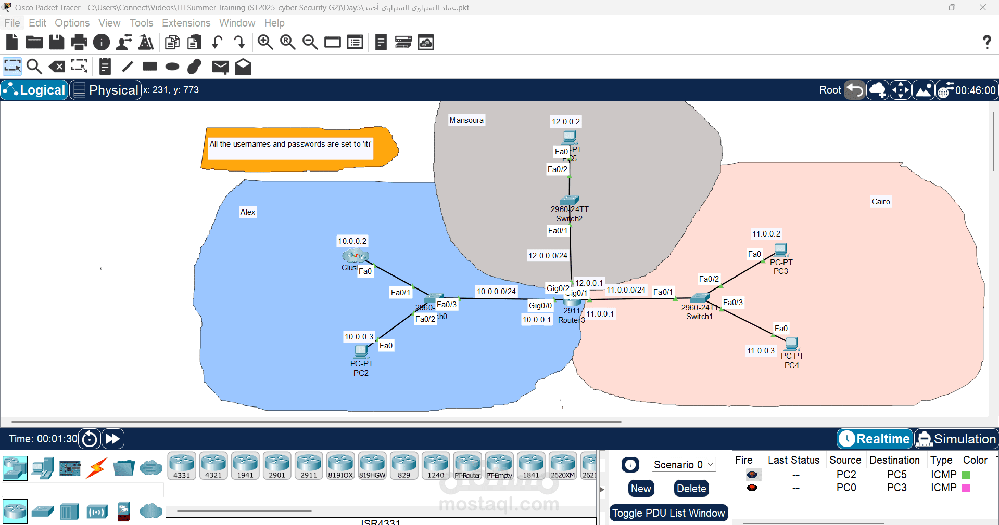
Task: Choose the Draw Rectangle tool
Action: coord(150,67)
